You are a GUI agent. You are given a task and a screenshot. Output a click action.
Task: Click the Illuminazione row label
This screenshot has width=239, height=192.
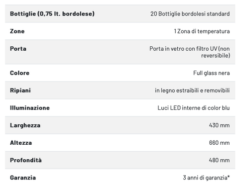[30, 108]
